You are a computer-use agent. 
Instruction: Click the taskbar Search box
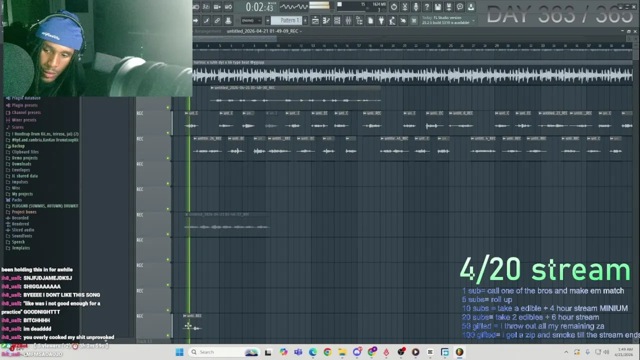(225, 352)
